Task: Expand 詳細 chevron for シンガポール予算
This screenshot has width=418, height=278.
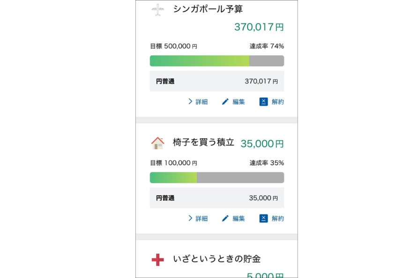Action: coord(190,101)
